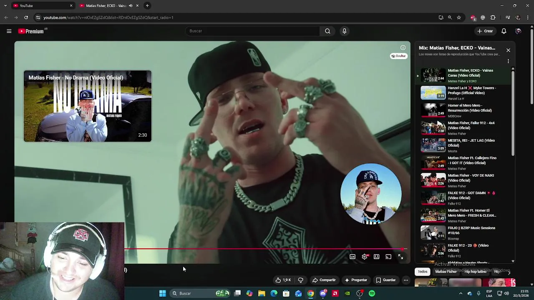
Task: Open the No Drama suggested video card
Action: pyautogui.click(x=88, y=106)
